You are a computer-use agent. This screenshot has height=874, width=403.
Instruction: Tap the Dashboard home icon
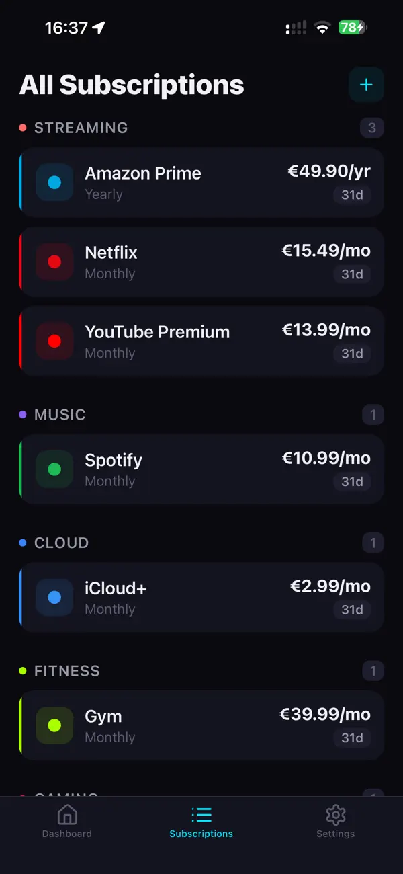coord(66,814)
